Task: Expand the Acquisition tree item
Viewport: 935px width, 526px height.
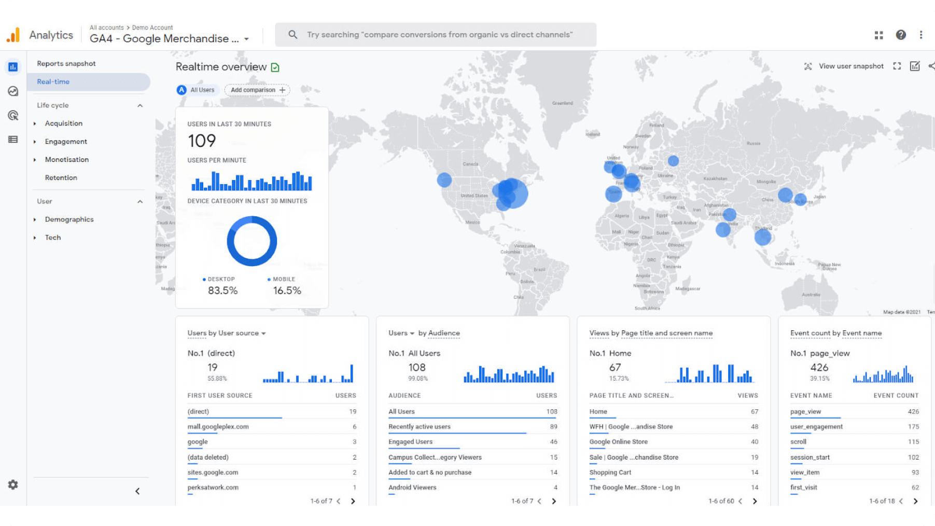Action: [x=35, y=123]
